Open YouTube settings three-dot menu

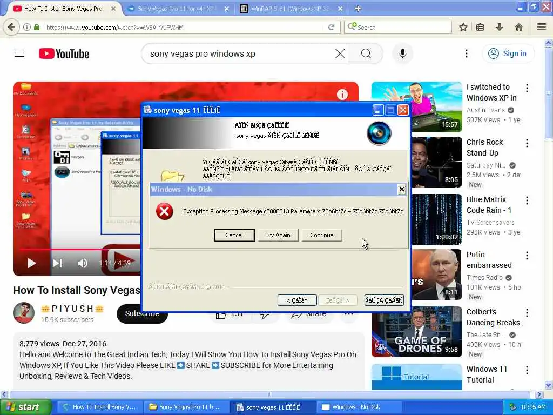coord(466,53)
